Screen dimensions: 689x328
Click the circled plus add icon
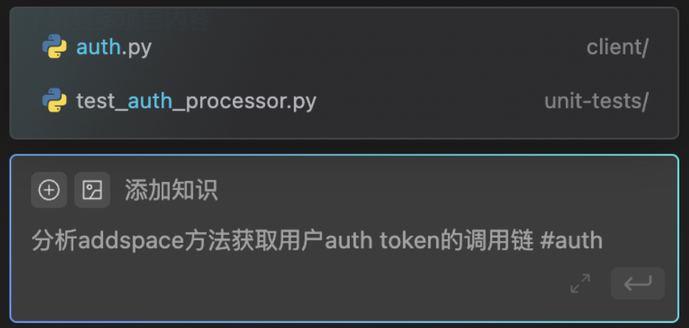click(49, 190)
